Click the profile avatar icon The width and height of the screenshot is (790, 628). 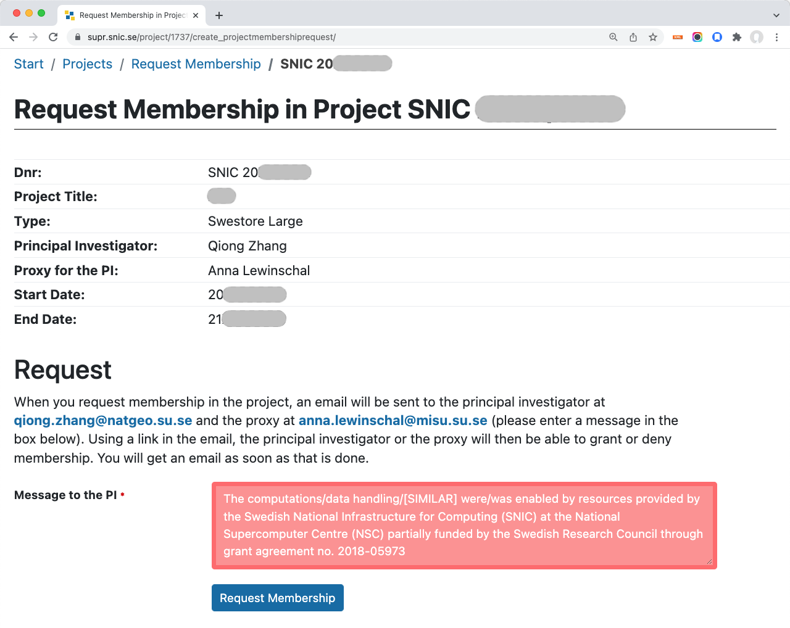pos(757,37)
